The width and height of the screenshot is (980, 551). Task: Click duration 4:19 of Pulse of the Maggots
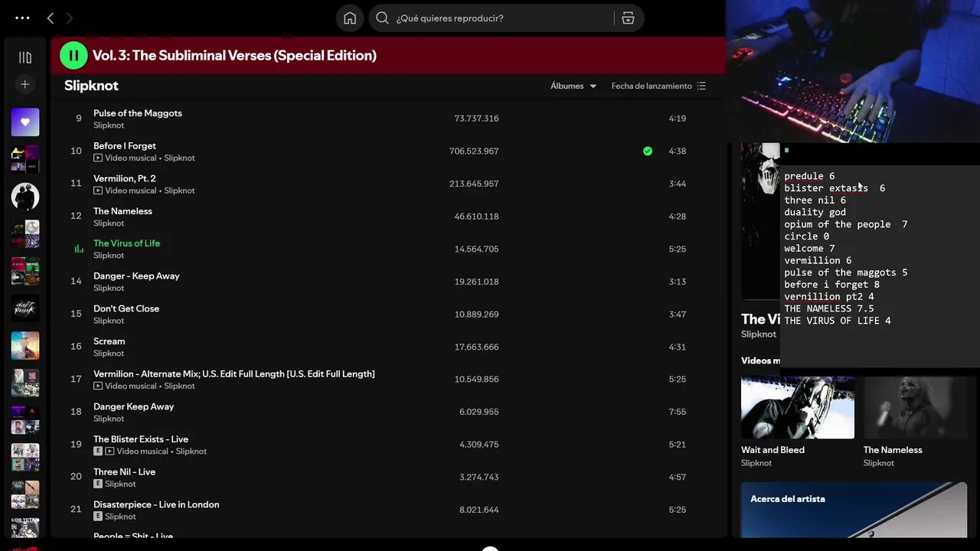tap(677, 119)
